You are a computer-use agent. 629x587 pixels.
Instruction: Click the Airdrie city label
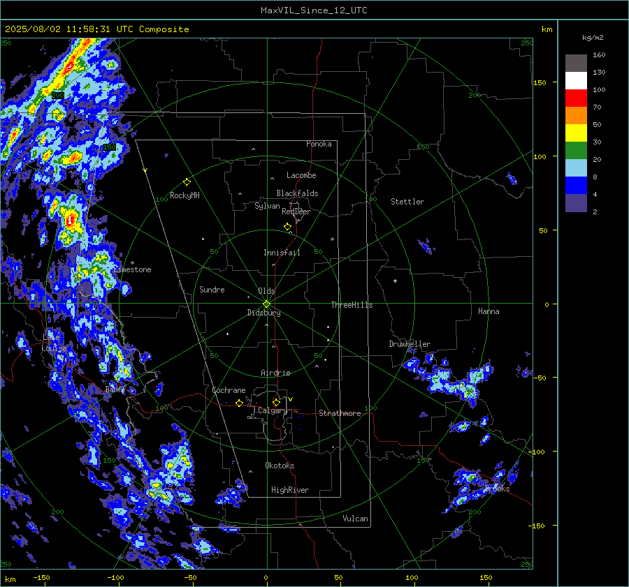click(275, 373)
